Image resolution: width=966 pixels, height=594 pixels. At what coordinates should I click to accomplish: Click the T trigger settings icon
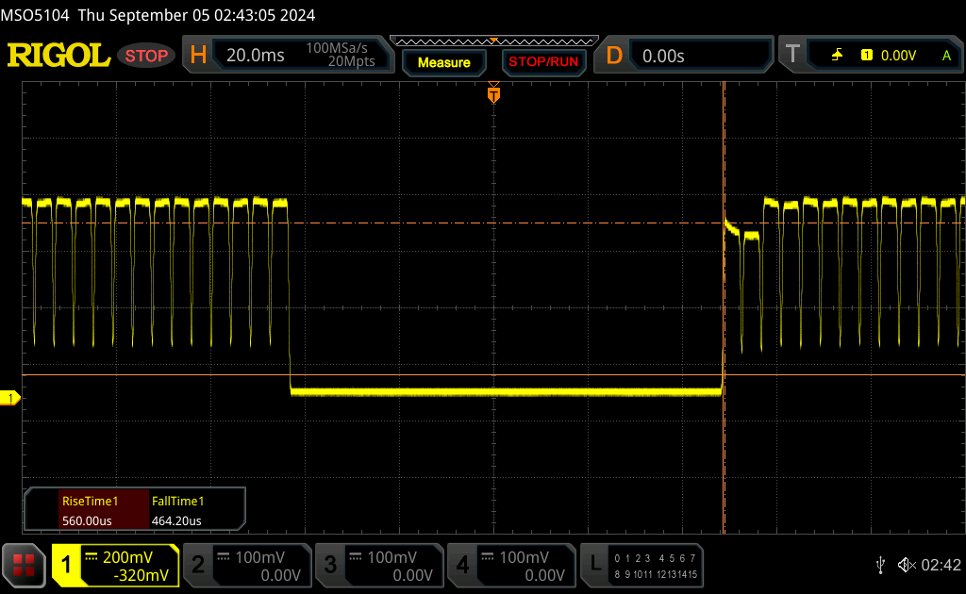792,56
